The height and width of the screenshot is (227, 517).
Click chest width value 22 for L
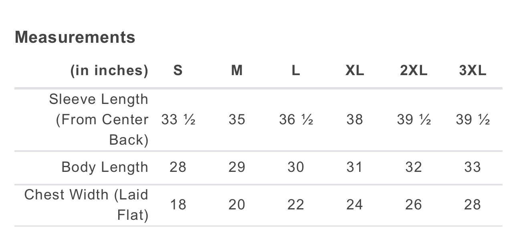click(x=296, y=205)
